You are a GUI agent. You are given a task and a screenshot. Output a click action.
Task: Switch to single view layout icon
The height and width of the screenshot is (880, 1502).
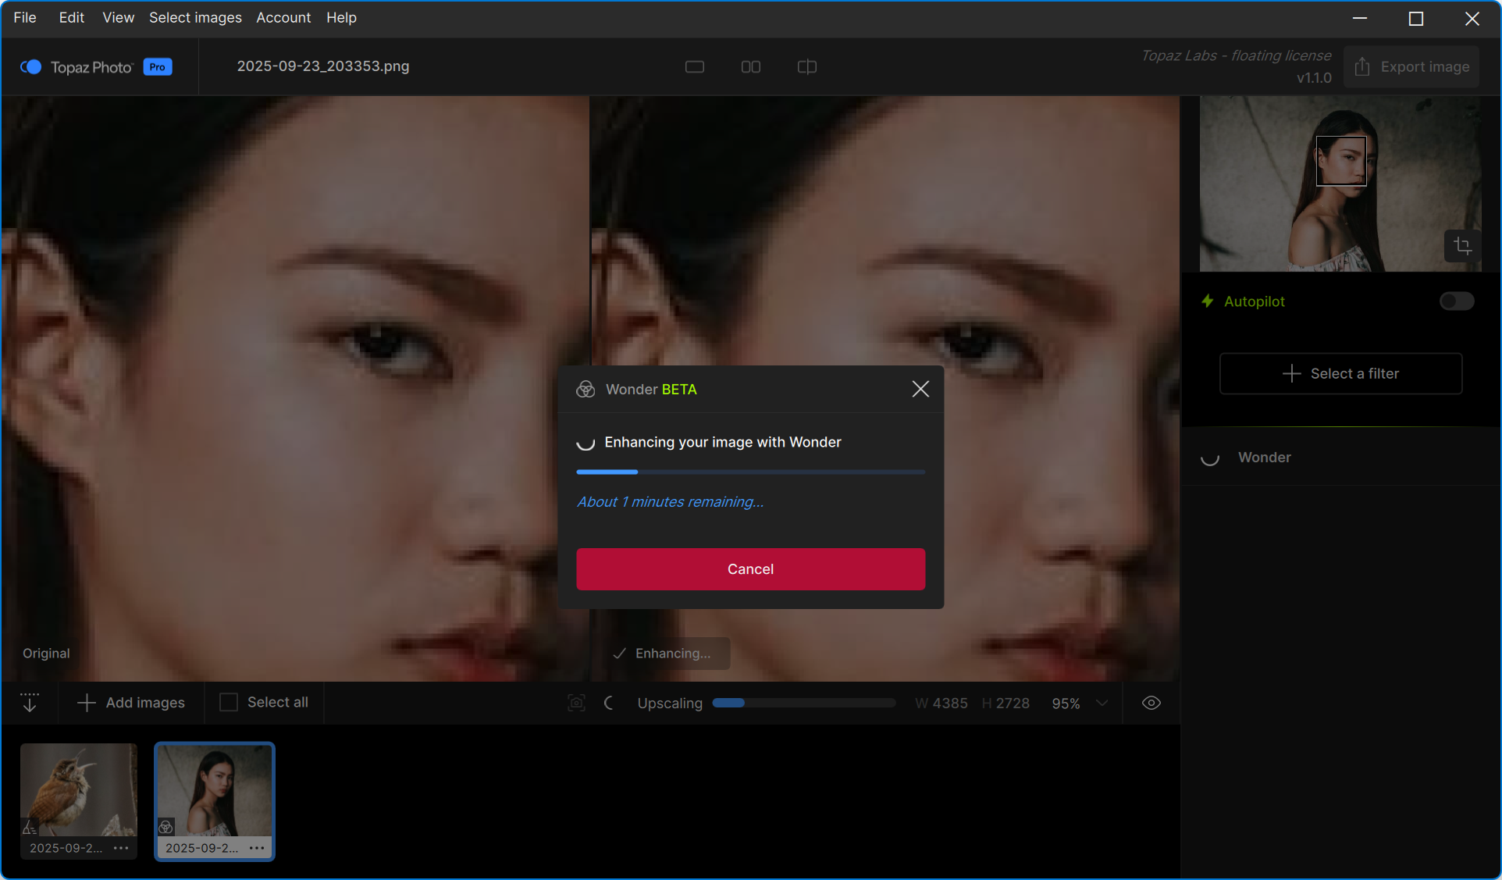tap(695, 67)
